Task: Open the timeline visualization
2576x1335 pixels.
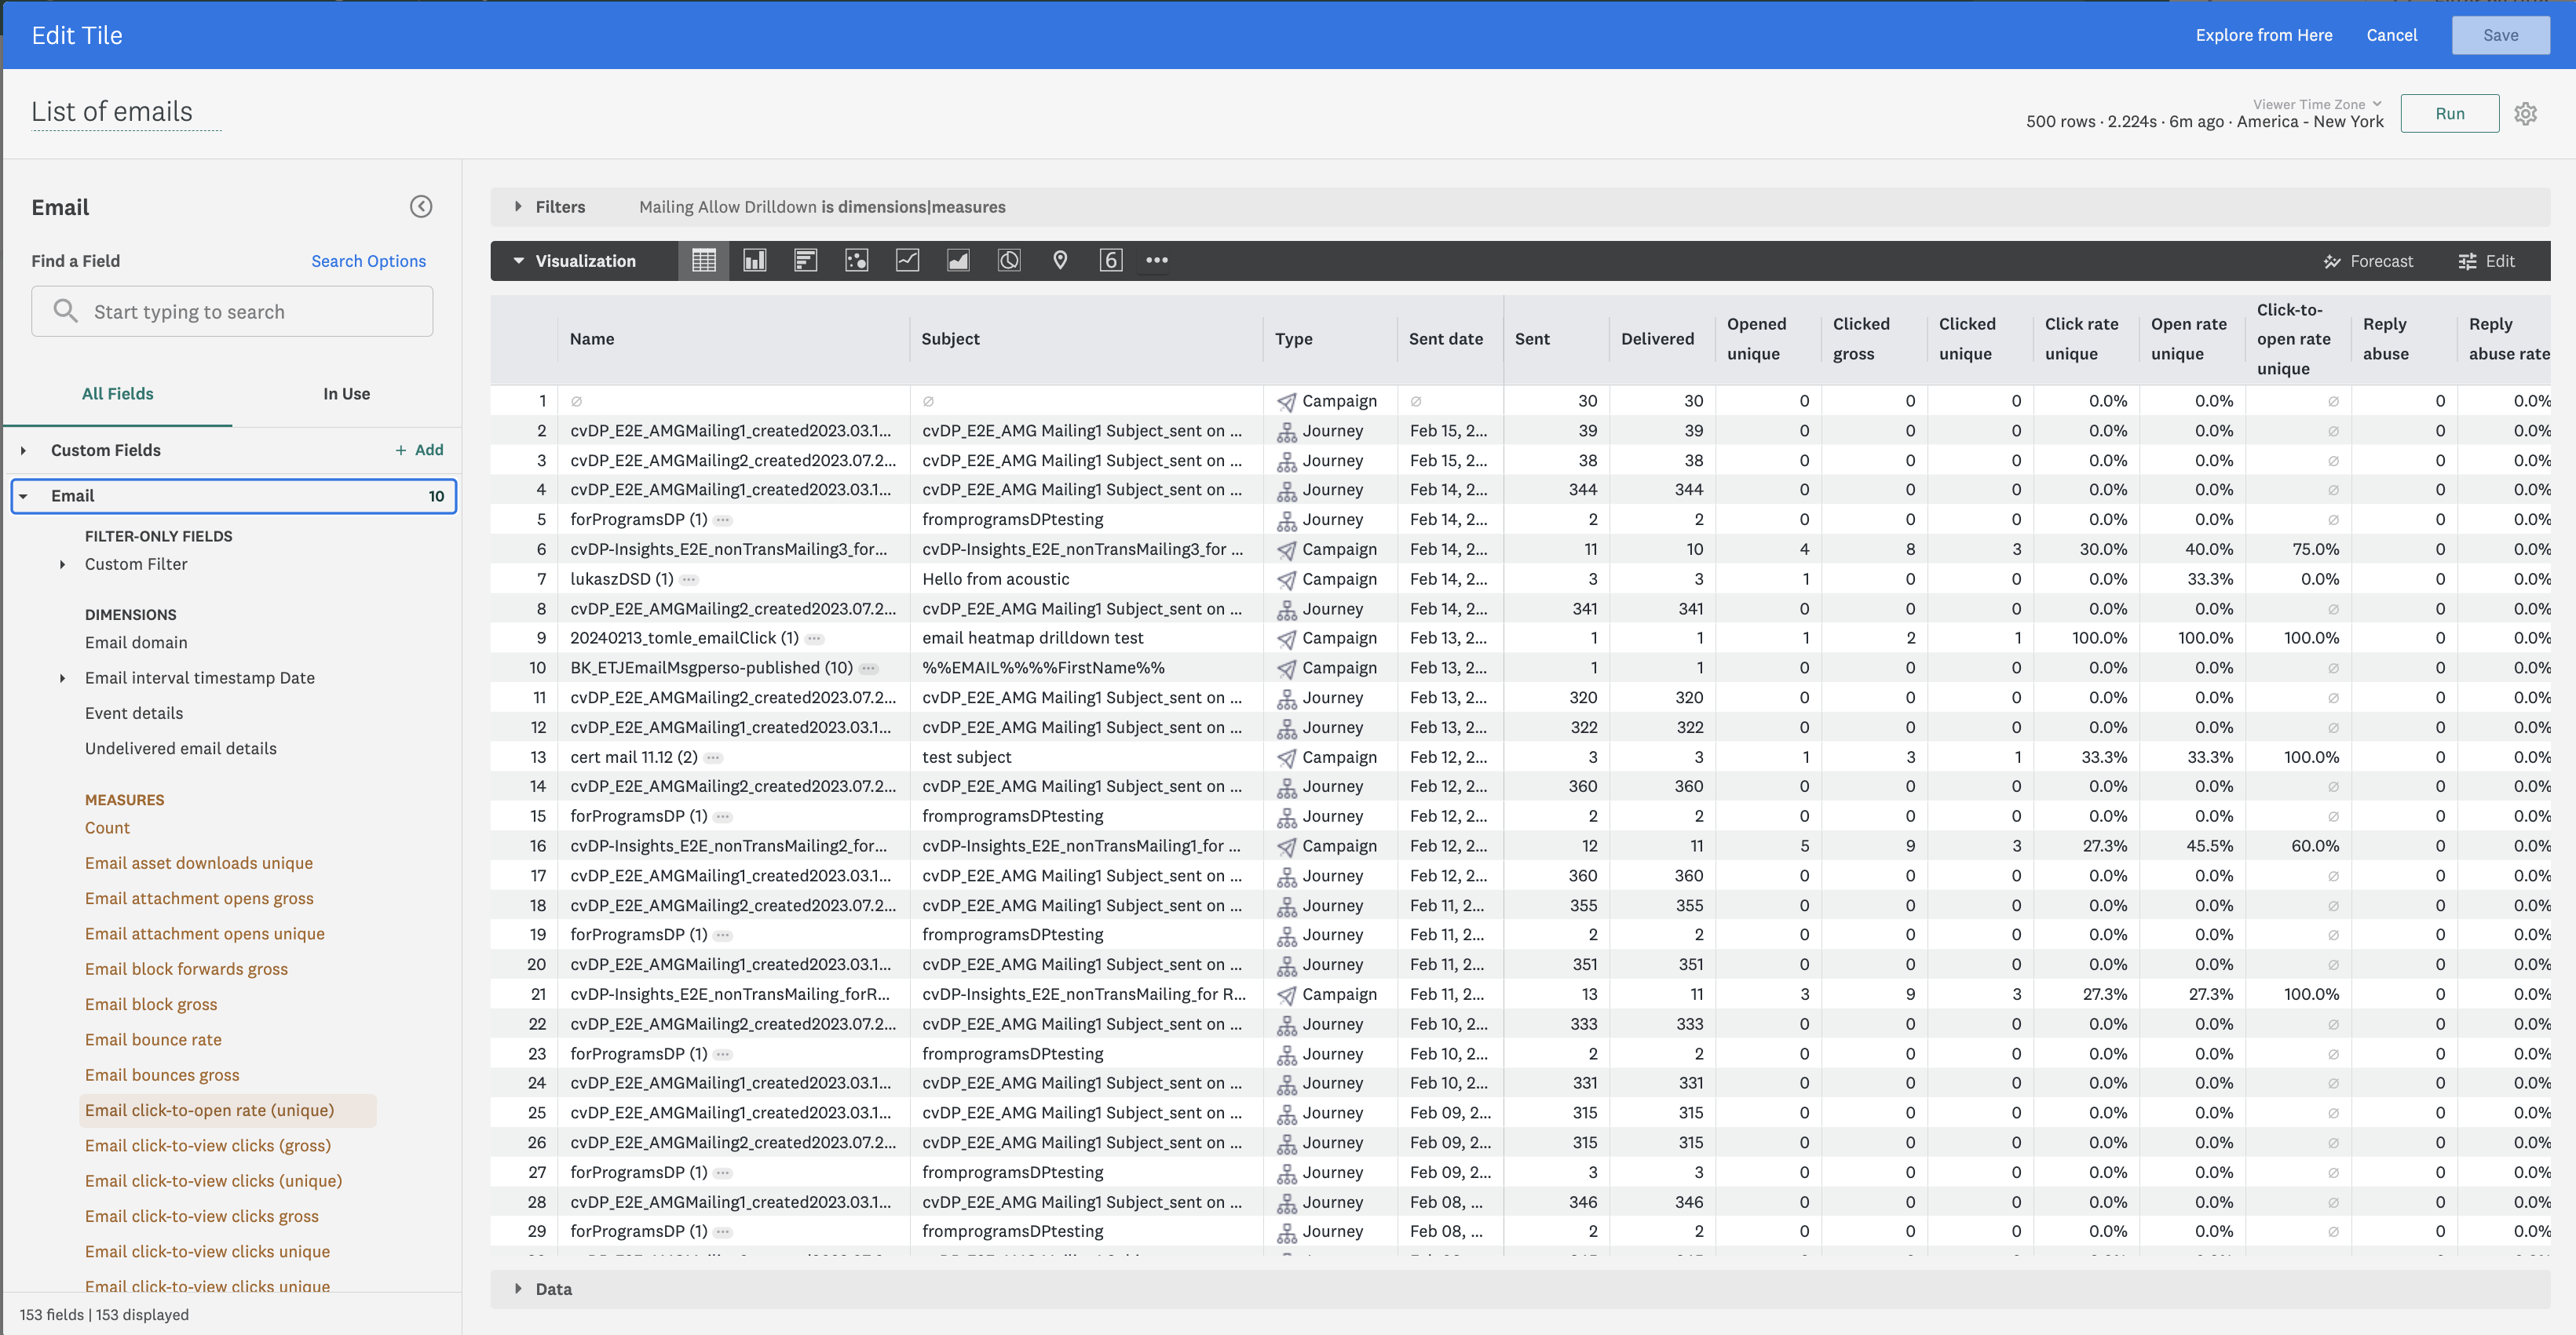Action: [1009, 260]
